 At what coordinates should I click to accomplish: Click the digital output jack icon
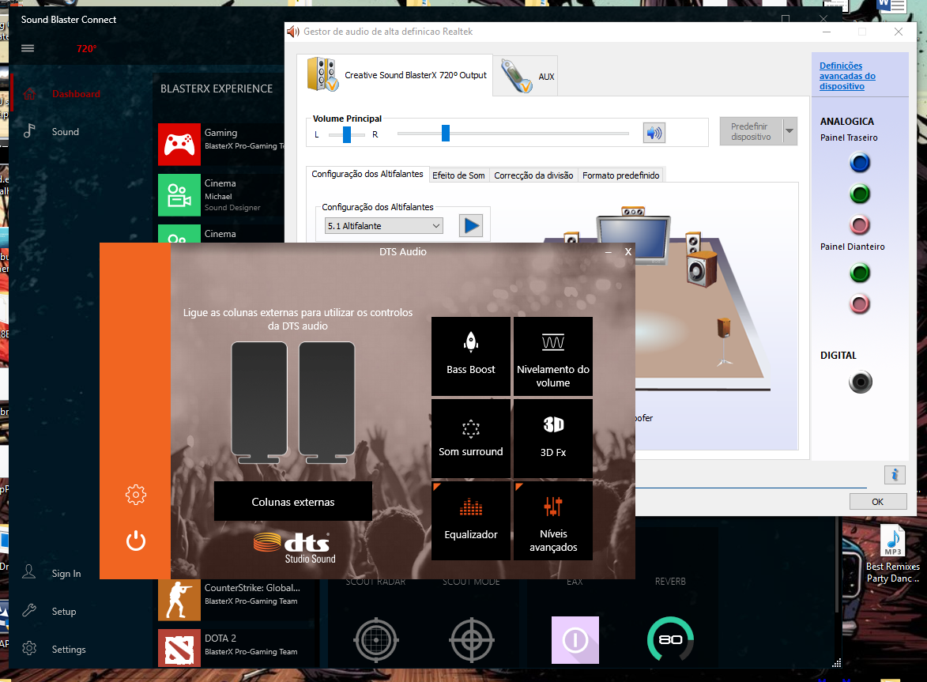pos(860,382)
